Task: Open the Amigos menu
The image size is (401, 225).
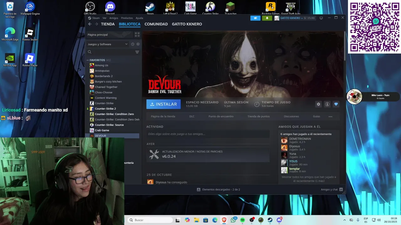Action: coord(114,18)
